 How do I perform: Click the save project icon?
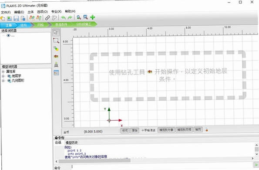pos(16,18)
